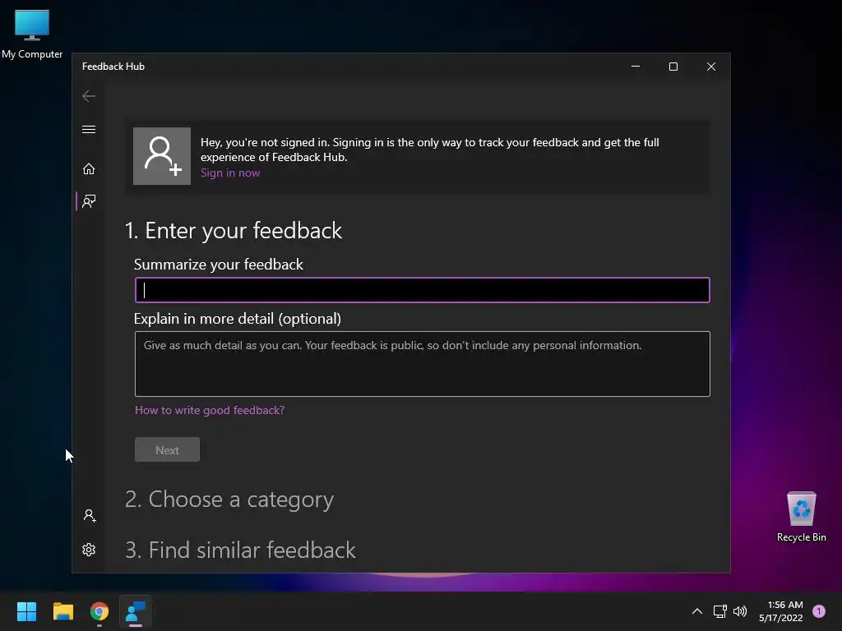Click the add-user avatar in sign-in banner
Viewport: 842px width, 631px height.
(x=162, y=156)
